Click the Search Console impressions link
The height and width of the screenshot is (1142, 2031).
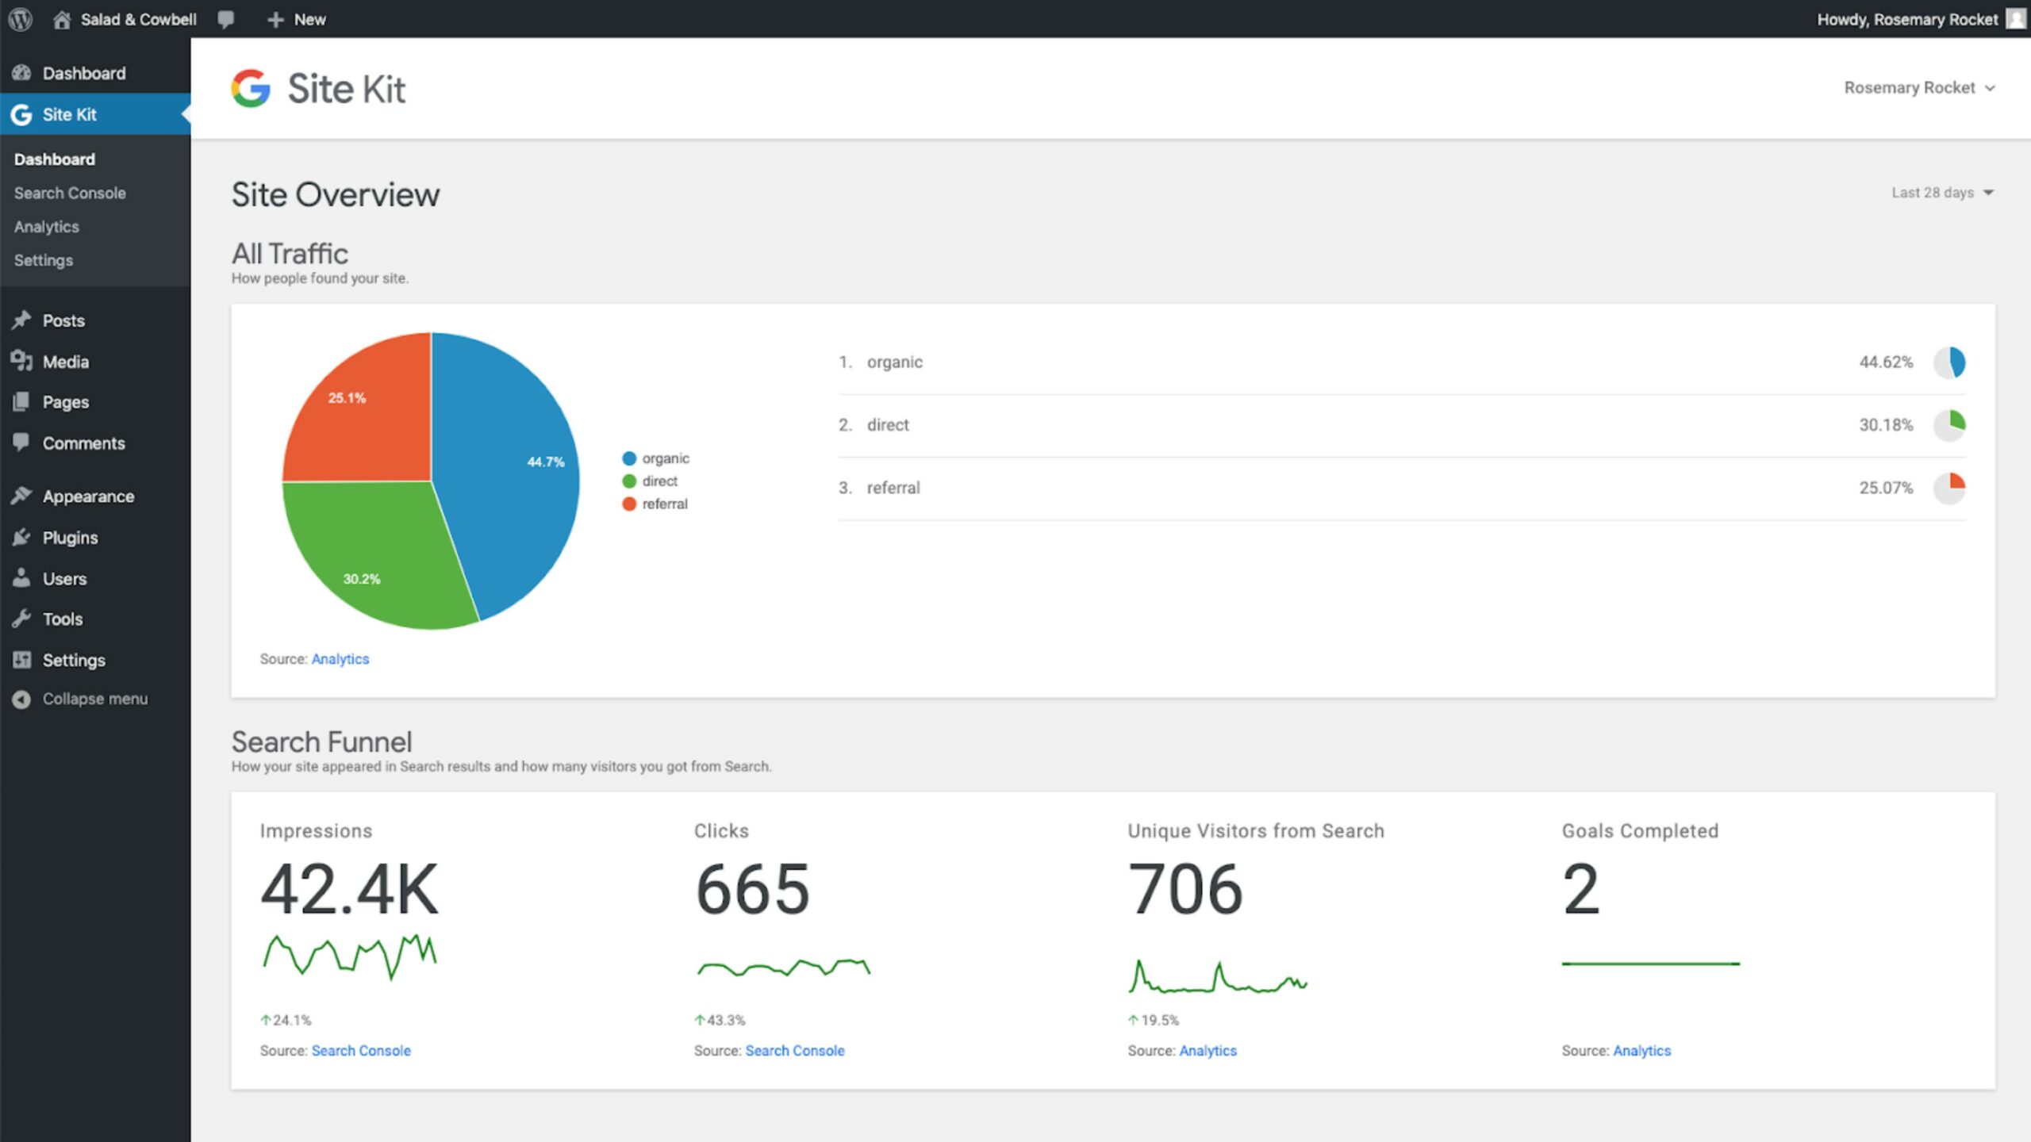click(360, 1050)
